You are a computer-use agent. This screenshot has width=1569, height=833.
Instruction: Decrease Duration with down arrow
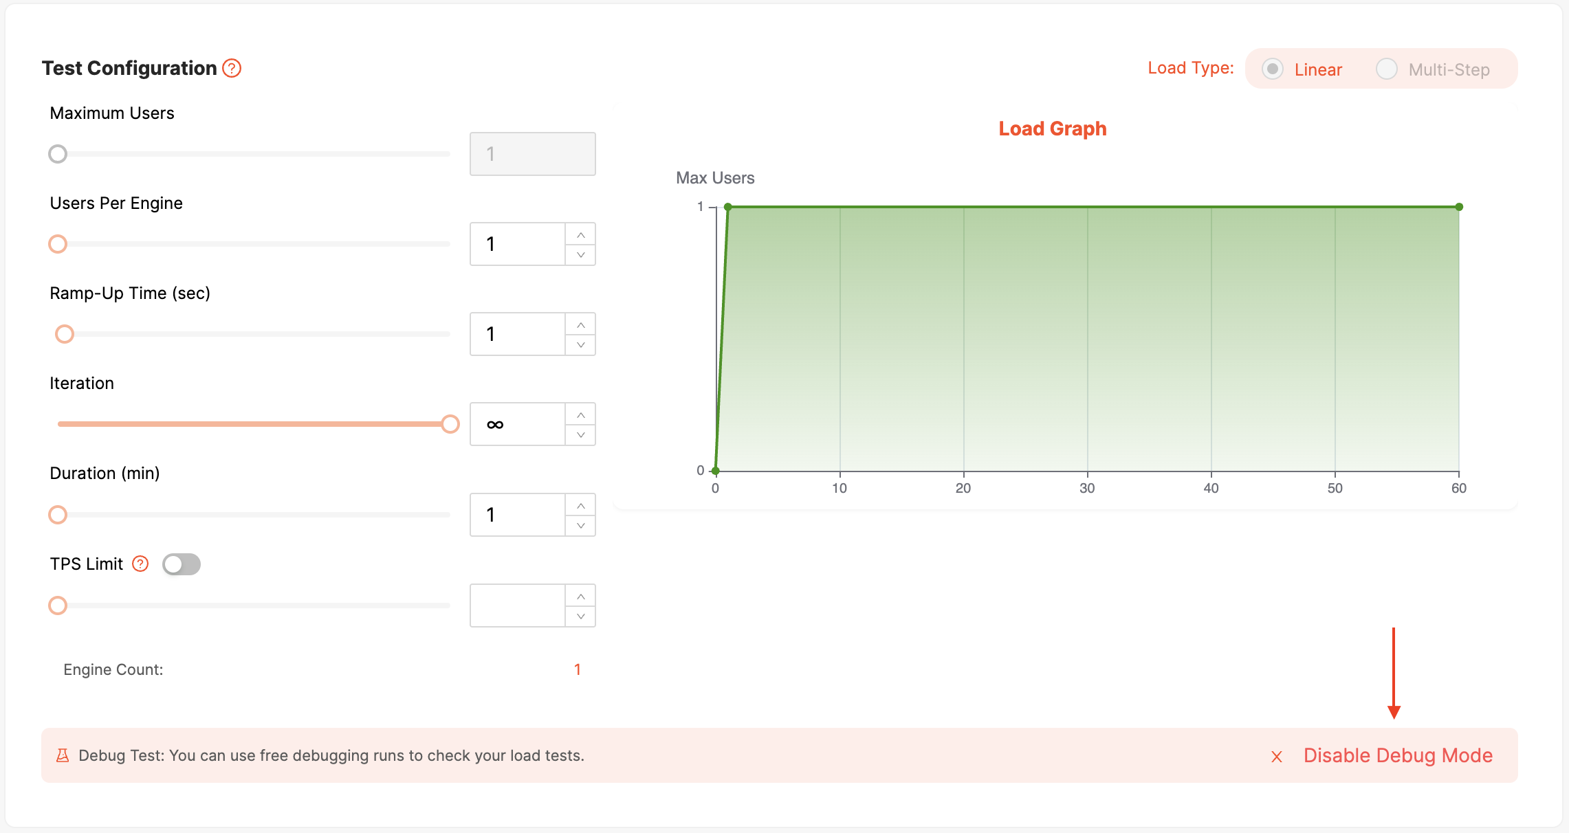(x=581, y=526)
